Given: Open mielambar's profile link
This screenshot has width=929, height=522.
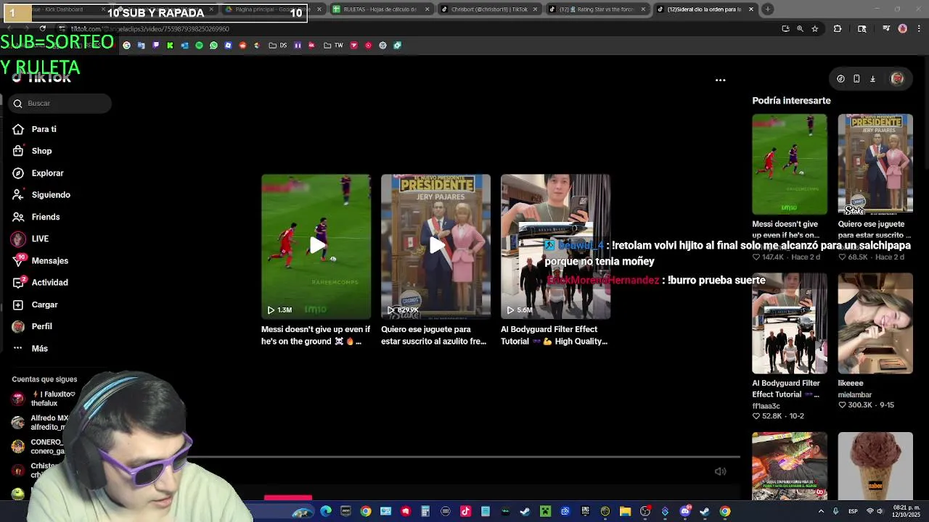Looking at the screenshot, I should (855, 395).
